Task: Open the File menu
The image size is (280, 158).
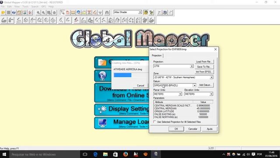Action: point(3,7)
